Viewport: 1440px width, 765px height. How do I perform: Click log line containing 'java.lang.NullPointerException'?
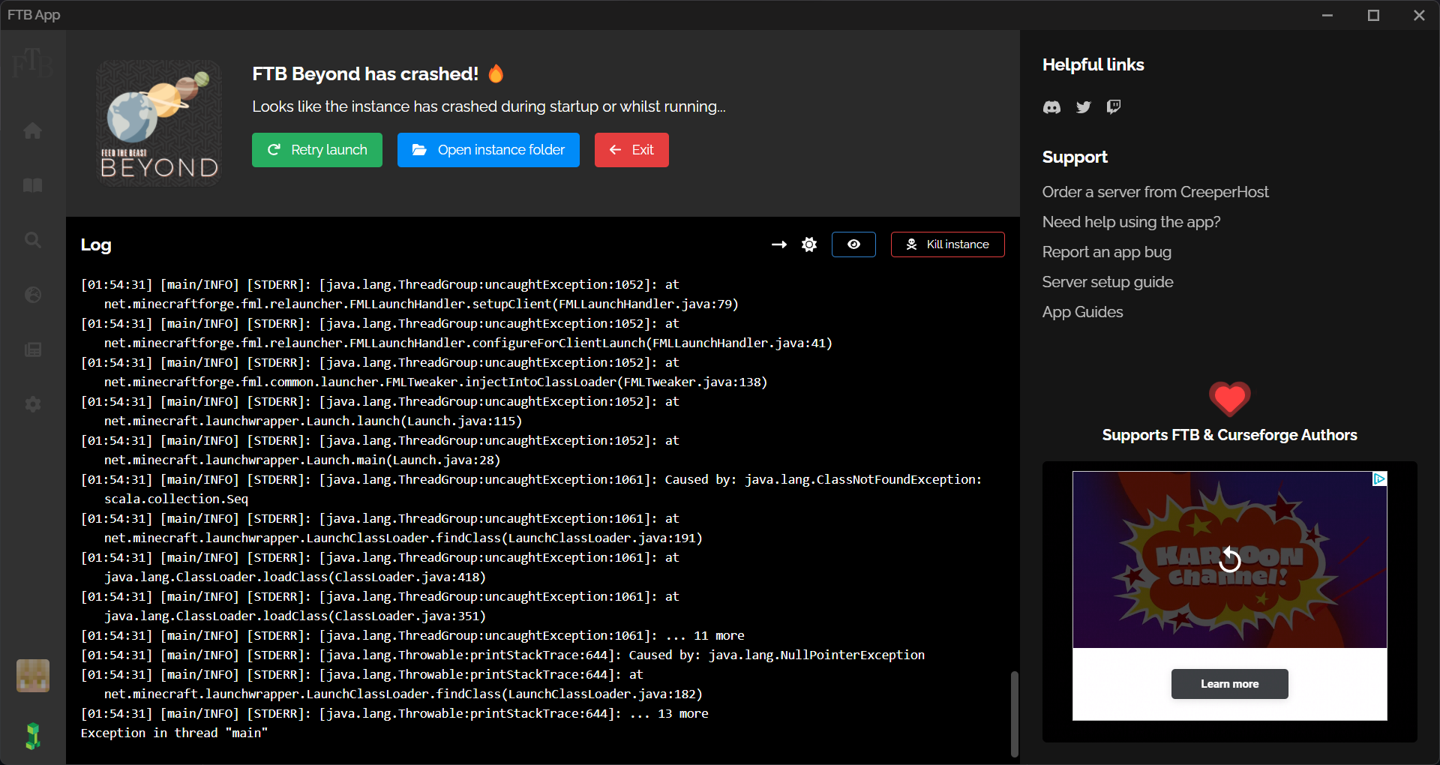coord(502,655)
